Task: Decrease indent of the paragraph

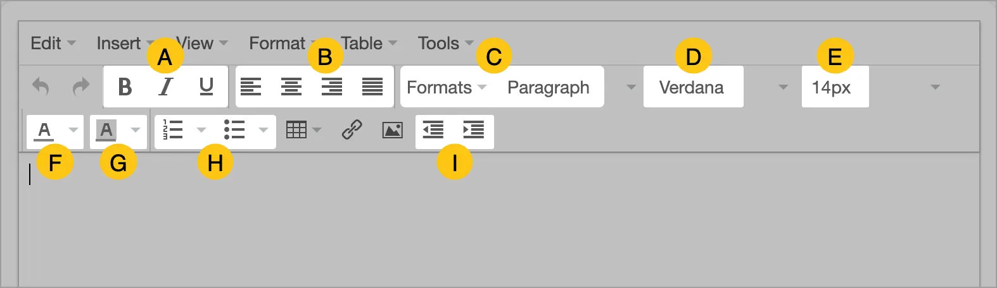Action: [433, 130]
